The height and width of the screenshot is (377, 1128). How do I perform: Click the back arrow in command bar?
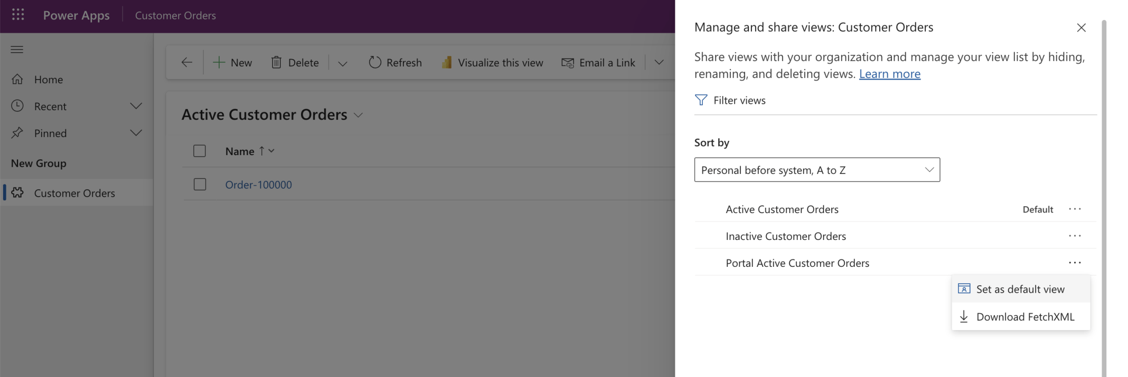(186, 62)
